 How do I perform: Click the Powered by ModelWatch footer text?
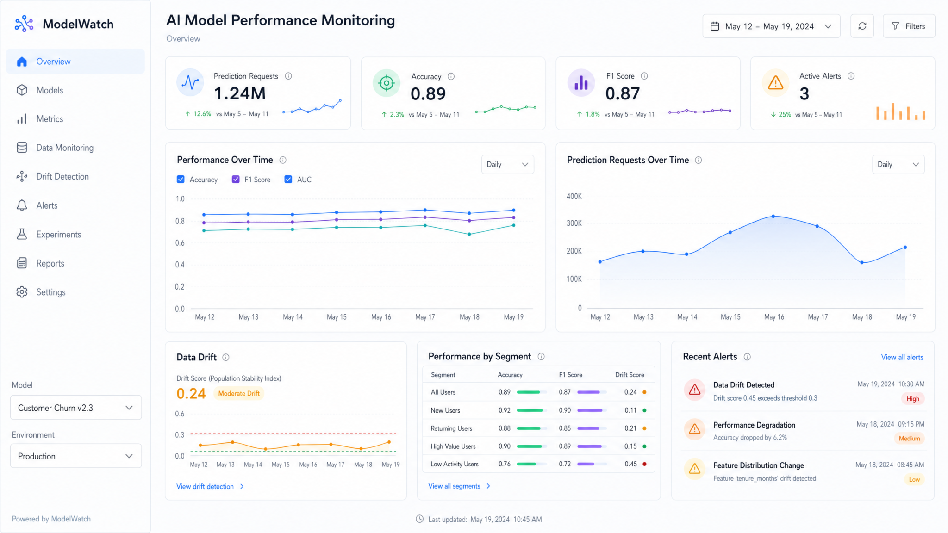click(51, 519)
